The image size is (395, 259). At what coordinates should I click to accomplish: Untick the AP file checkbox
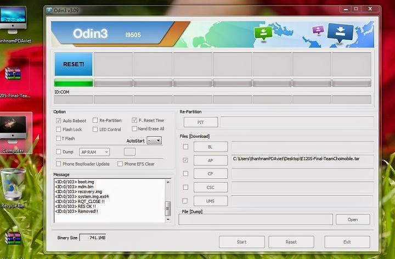click(x=185, y=160)
